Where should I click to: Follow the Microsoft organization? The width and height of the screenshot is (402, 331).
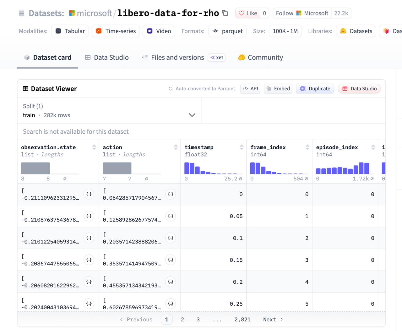(302, 13)
